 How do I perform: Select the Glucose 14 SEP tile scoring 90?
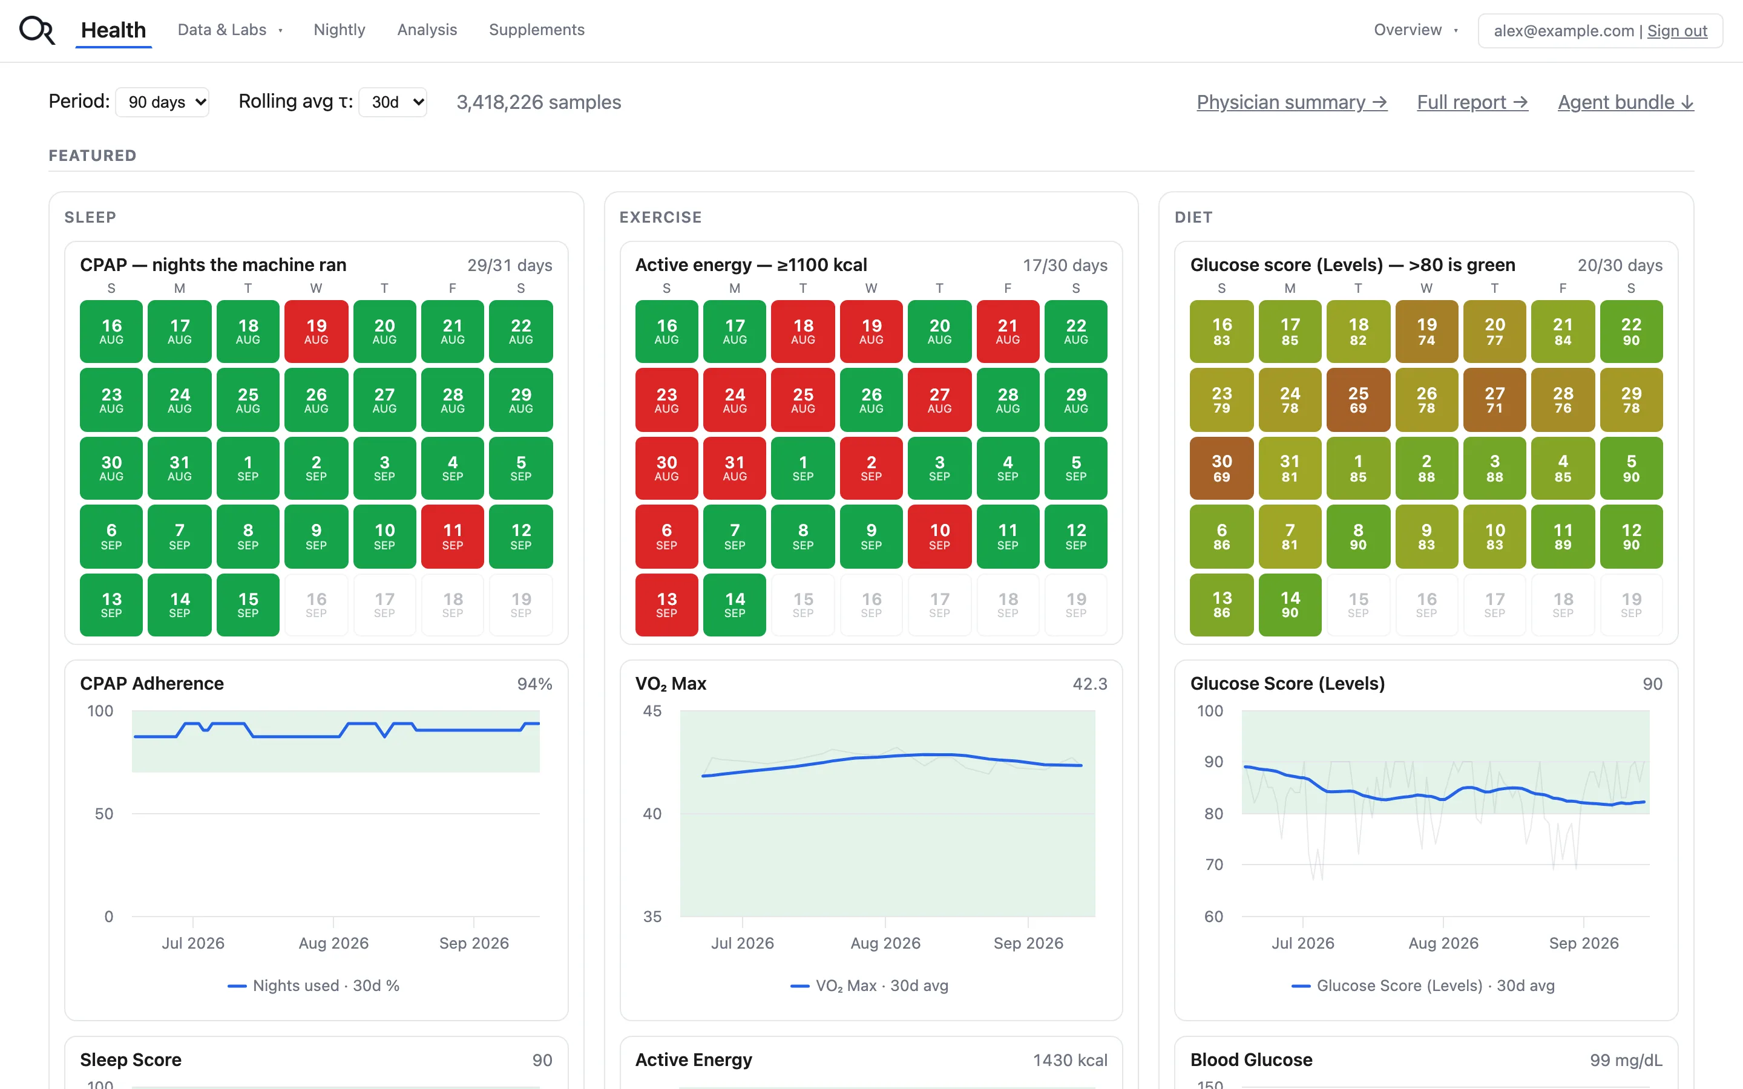pyautogui.click(x=1290, y=605)
